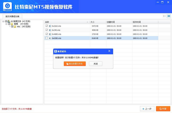
Task: Click the 关闭 button in dialog
Action: 95,64
